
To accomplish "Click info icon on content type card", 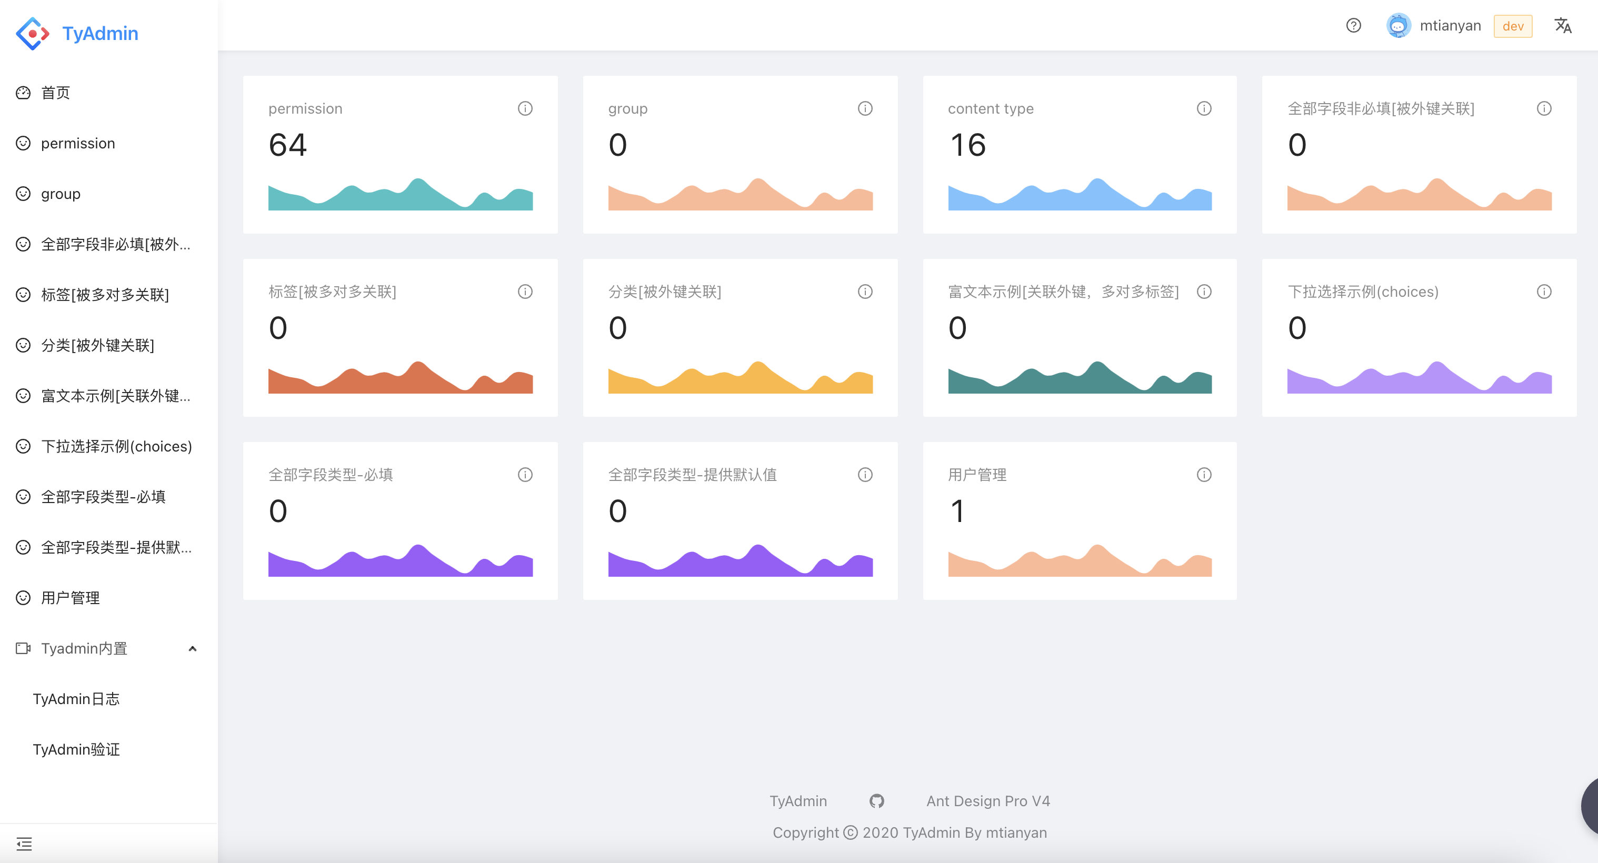I will pos(1203,108).
